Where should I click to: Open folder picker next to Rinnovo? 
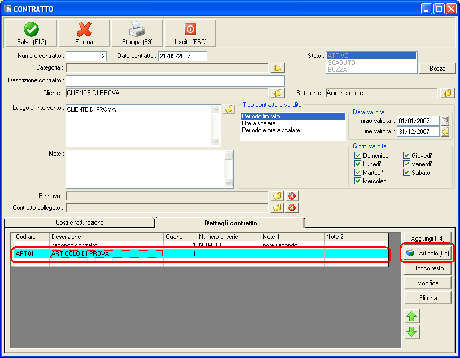tap(277, 196)
